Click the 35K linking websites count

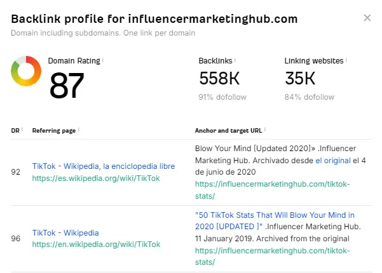[x=300, y=78]
